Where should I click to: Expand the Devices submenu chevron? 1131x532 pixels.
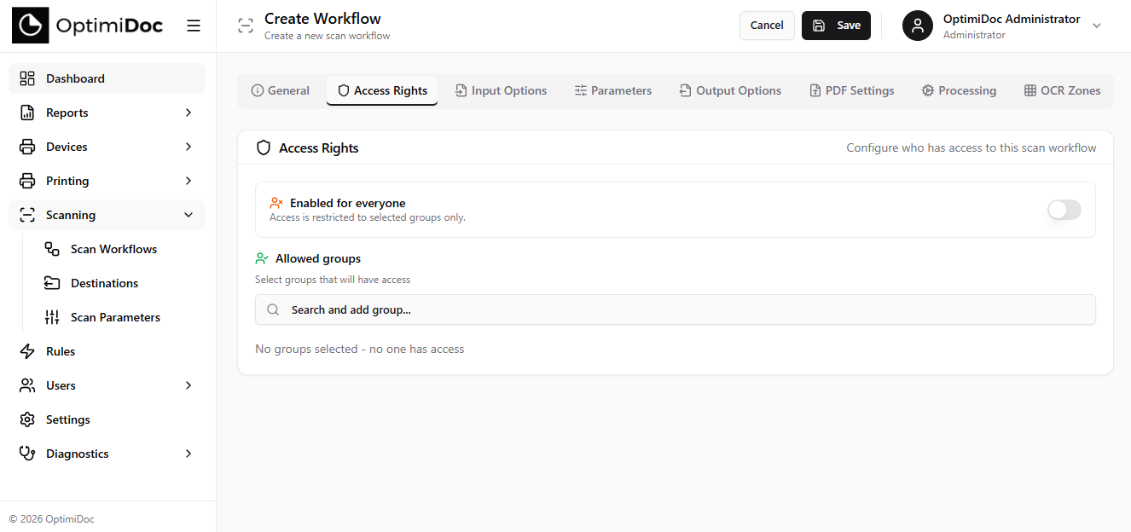click(188, 147)
